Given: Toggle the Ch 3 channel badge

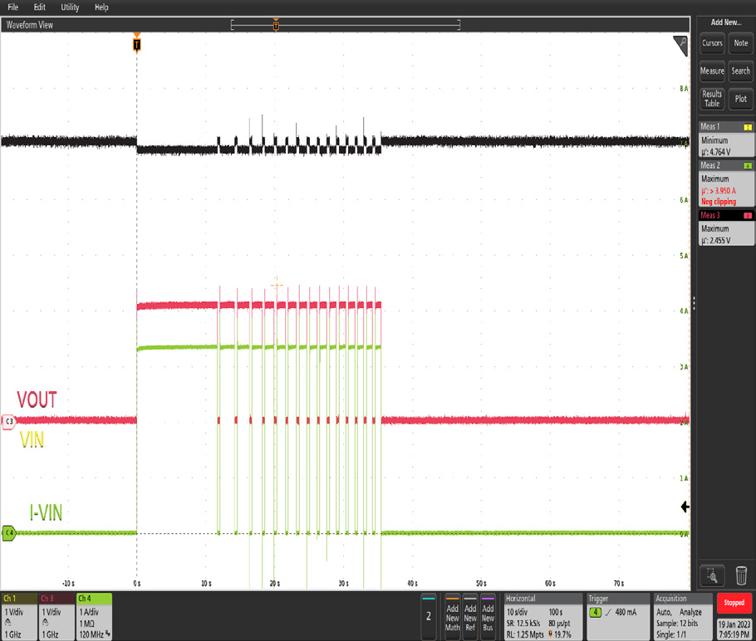Looking at the screenshot, I should [x=56, y=616].
